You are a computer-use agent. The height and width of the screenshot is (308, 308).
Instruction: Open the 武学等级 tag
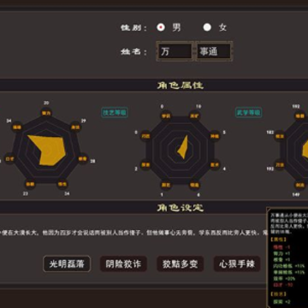248,113
